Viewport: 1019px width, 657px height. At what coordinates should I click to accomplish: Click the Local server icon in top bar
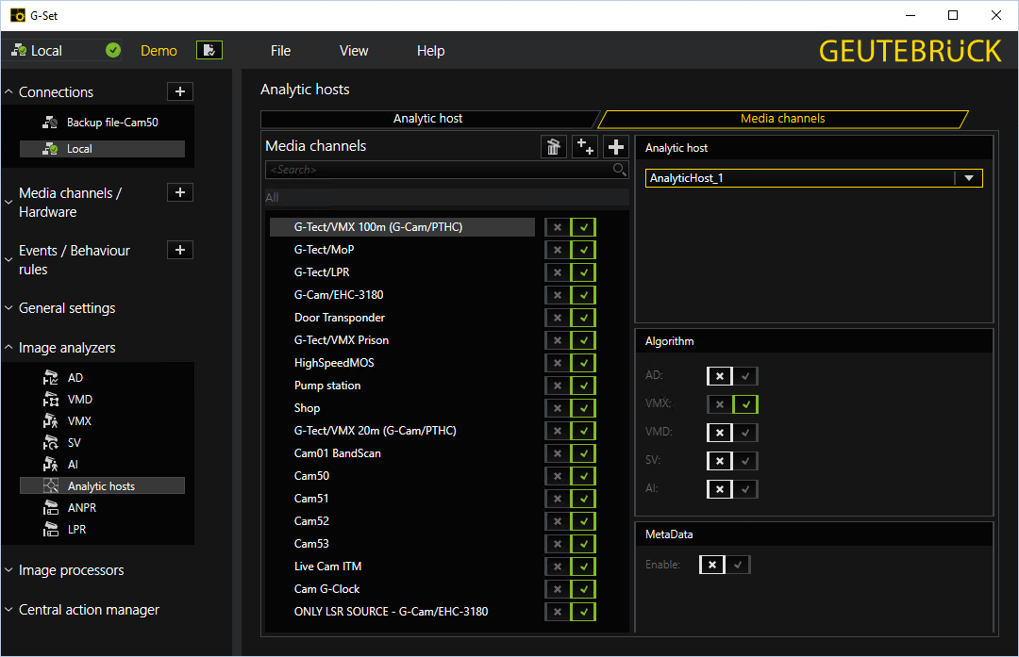19,50
